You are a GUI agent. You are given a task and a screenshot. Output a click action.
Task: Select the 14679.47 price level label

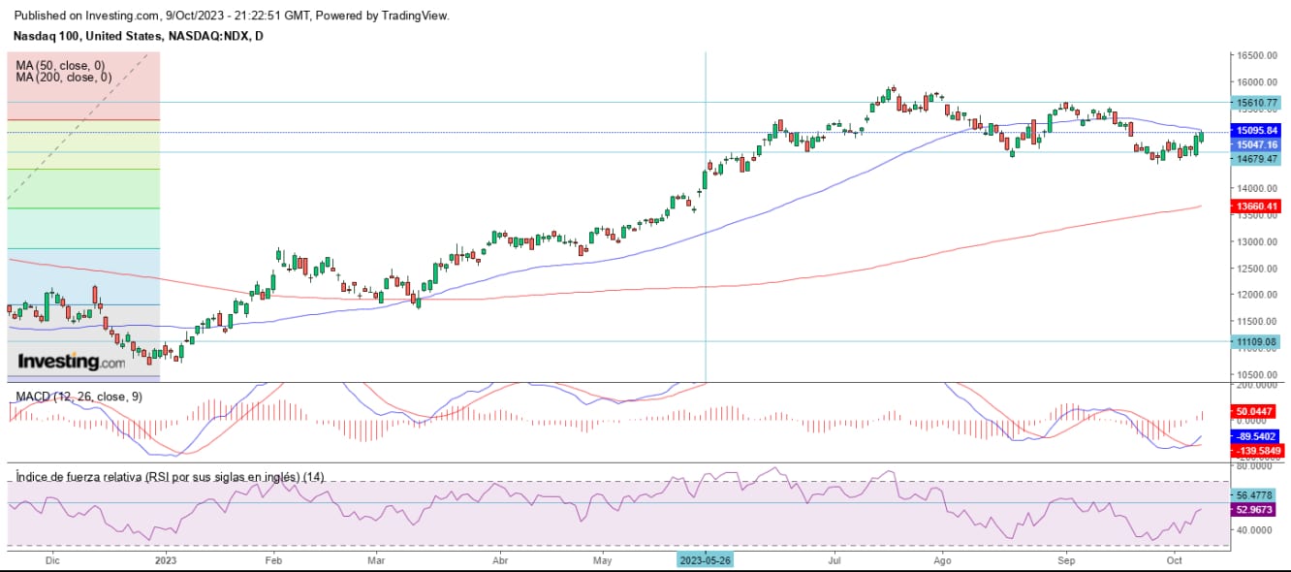point(1255,158)
